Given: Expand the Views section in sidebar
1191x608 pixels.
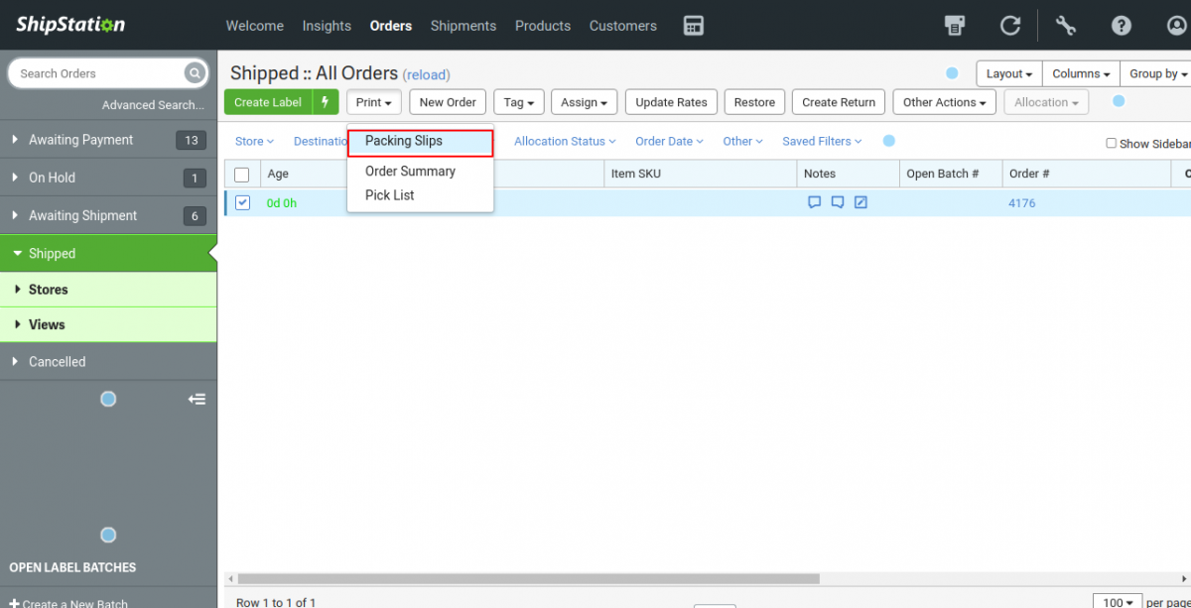Looking at the screenshot, I should pyautogui.click(x=108, y=324).
